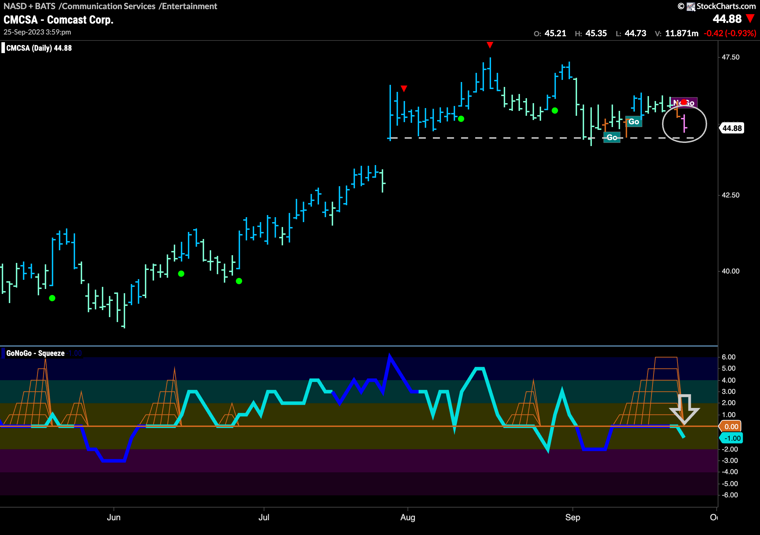Click the 42.50 price axis label
The image size is (760, 535).
pos(730,195)
